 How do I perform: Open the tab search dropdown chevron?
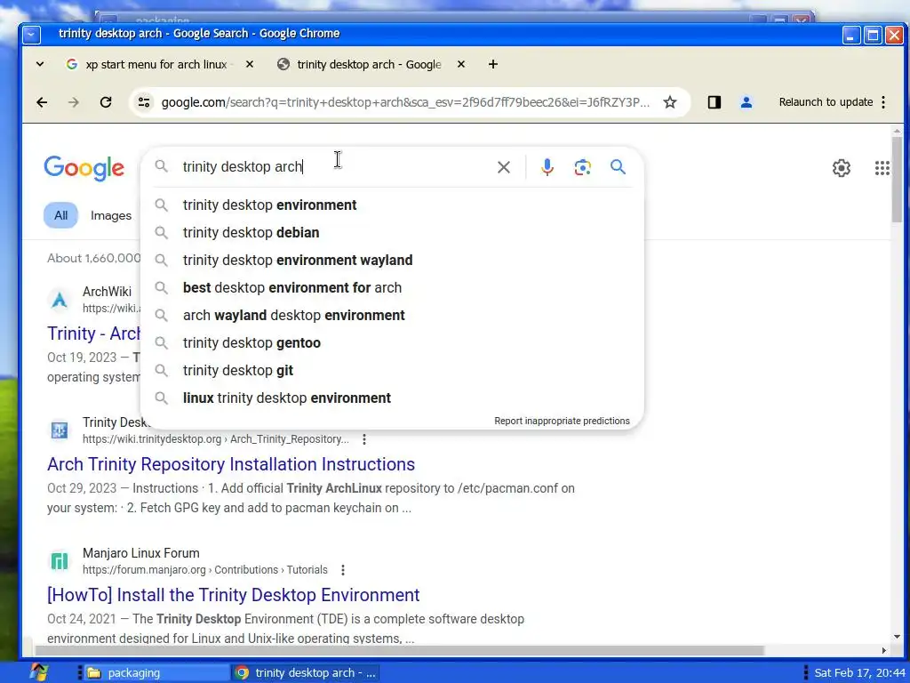point(40,64)
